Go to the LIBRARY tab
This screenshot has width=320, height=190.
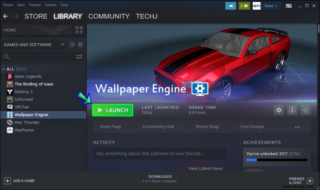click(x=68, y=16)
